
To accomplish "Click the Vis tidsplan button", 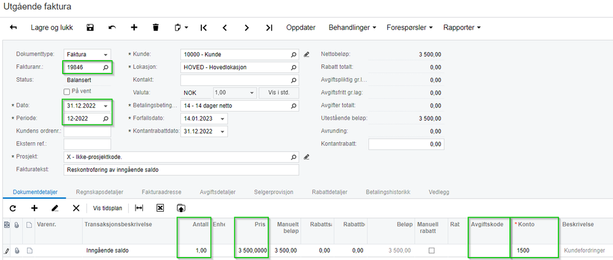I will (x=107, y=208).
